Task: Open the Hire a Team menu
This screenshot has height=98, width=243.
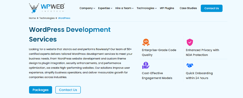Action: coord(123,8)
